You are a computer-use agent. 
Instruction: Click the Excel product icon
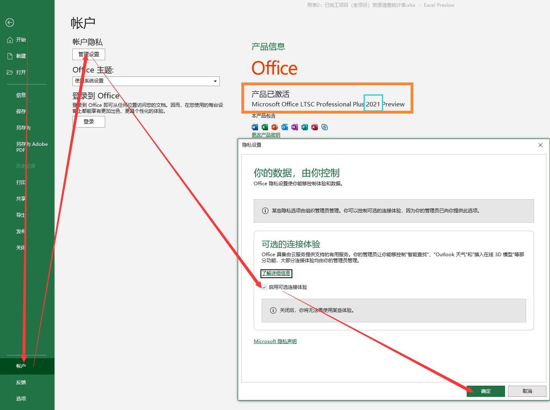tap(265, 127)
